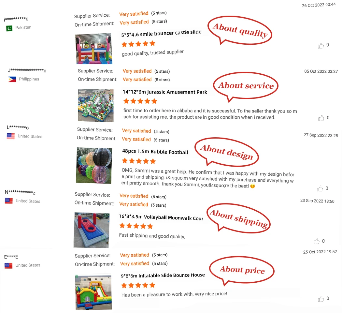Open 48pcs 1.5m Bubble Football title
The width and height of the screenshot is (342, 313).
[155, 152]
